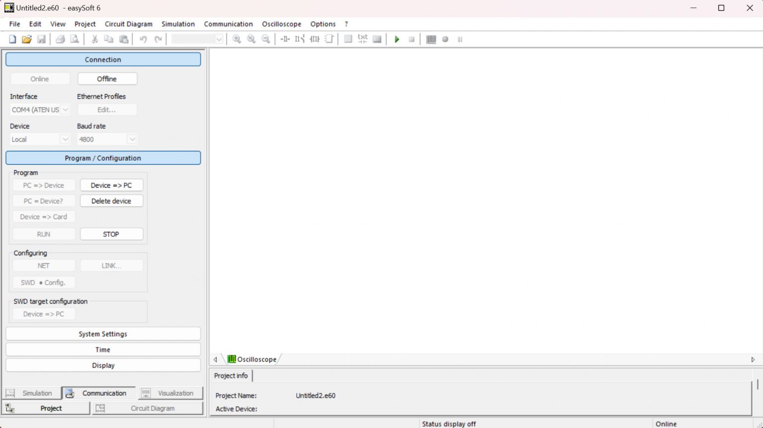The width and height of the screenshot is (763, 428).
Task: Switch to the Project info tab
Action: click(230, 375)
